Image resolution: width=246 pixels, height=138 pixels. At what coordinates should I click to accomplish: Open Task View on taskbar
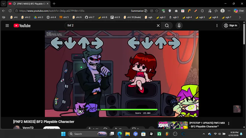tap(112, 134)
